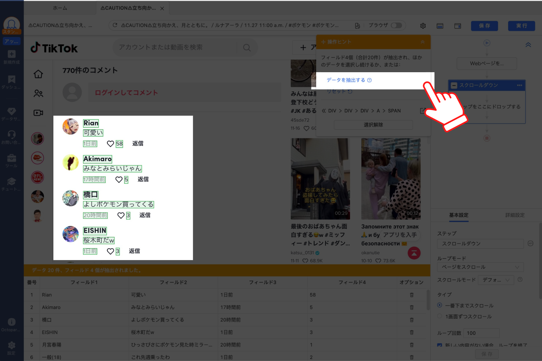The image size is (542, 361).
Task: Click the workflow settings gear icon in toolbar
Action: coord(423,26)
